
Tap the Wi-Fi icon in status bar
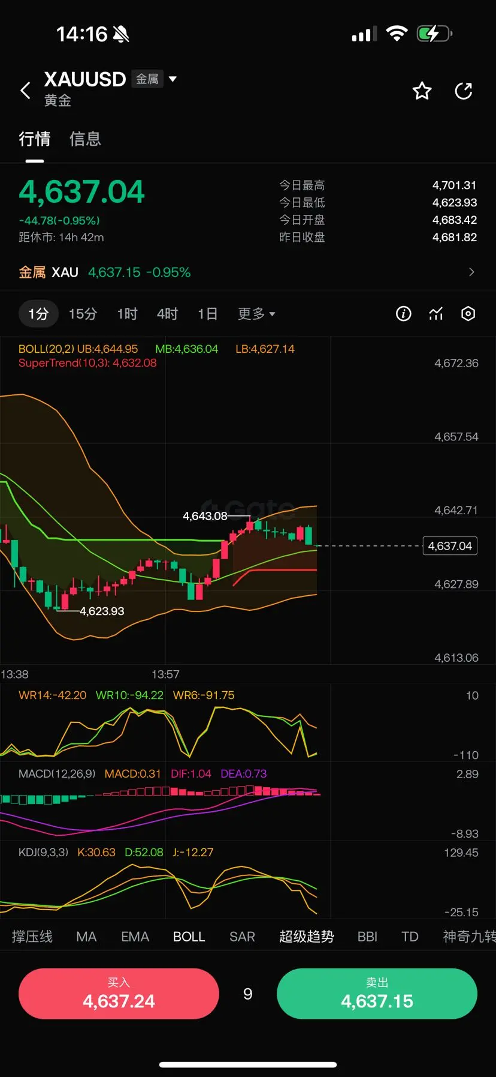pos(397,34)
